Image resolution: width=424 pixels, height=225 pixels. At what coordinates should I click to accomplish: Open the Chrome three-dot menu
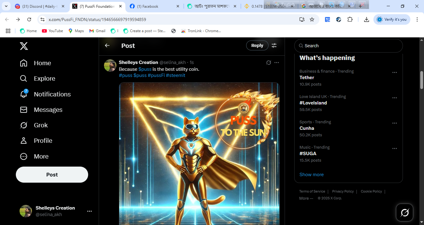point(417,19)
